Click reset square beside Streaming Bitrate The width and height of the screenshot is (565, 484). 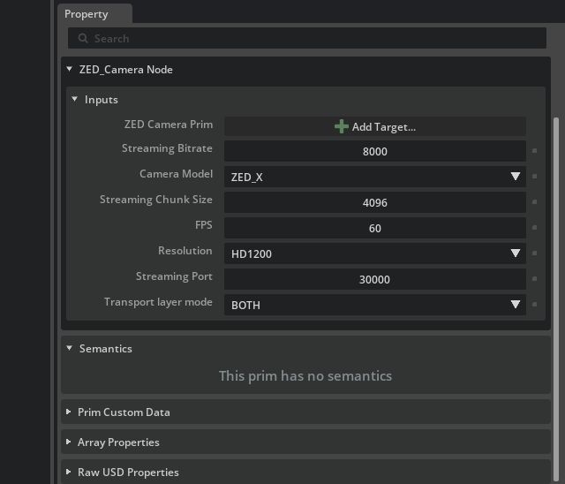[x=534, y=152]
